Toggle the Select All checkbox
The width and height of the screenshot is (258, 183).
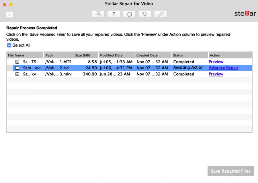(x=9, y=45)
